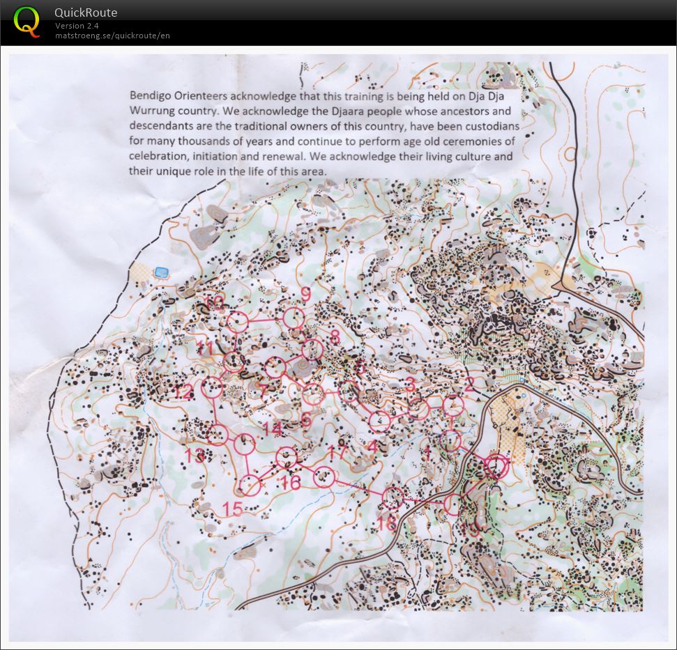The width and height of the screenshot is (677, 650).
Task: Click the control 12 circle marker
Action: click(x=212, y=388)
